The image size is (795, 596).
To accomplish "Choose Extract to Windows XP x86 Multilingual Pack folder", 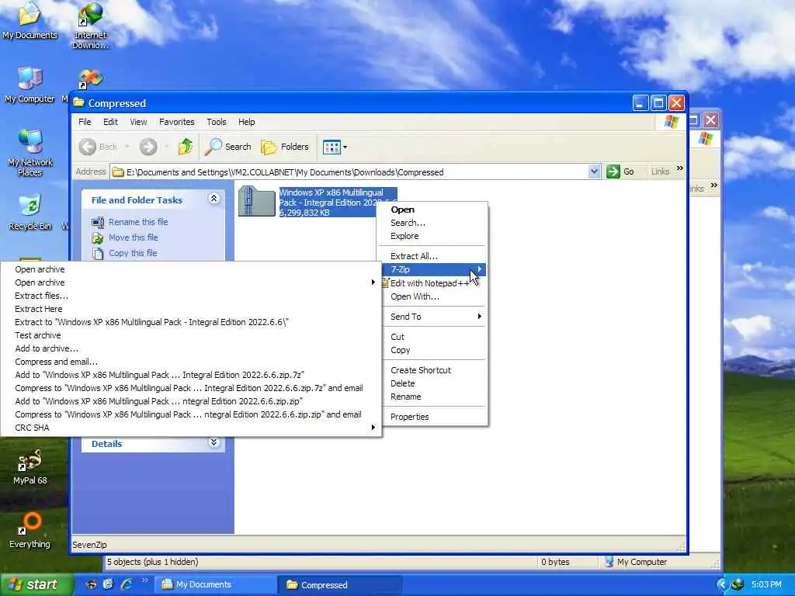I will (x=191, y=322).
